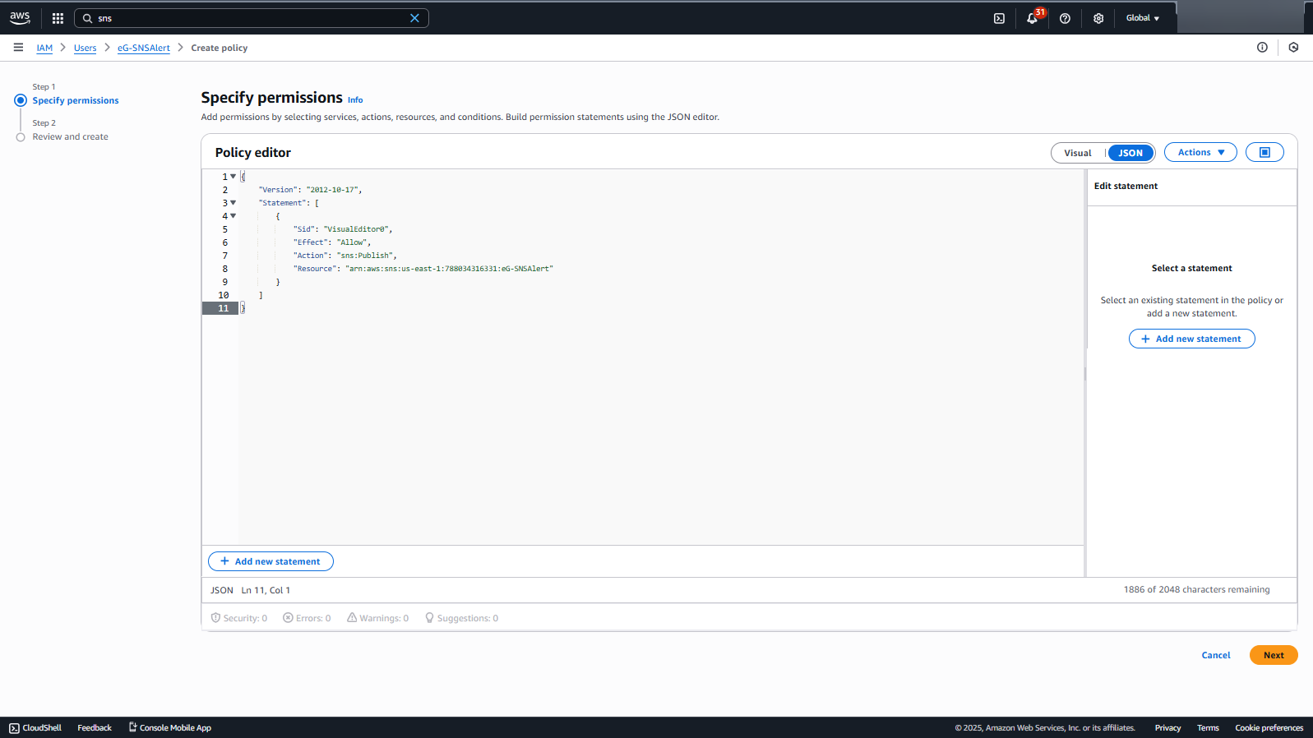Click Add new statement below the editor

tap(270, 561)
